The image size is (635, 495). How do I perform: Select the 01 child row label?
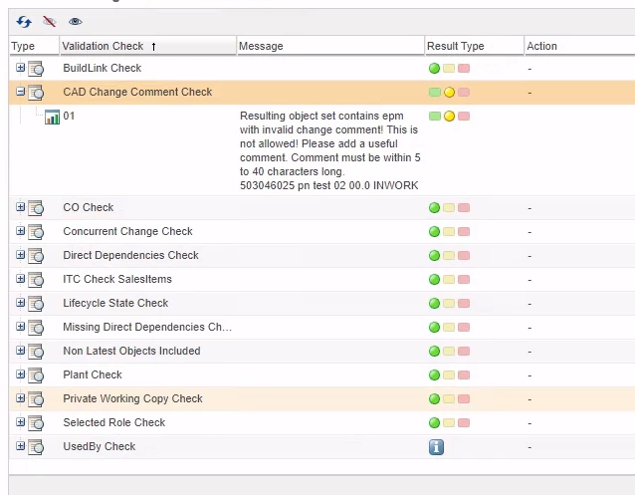[x=69, y=116]
